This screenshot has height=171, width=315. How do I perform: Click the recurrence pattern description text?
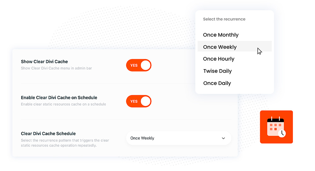point(65,143)
